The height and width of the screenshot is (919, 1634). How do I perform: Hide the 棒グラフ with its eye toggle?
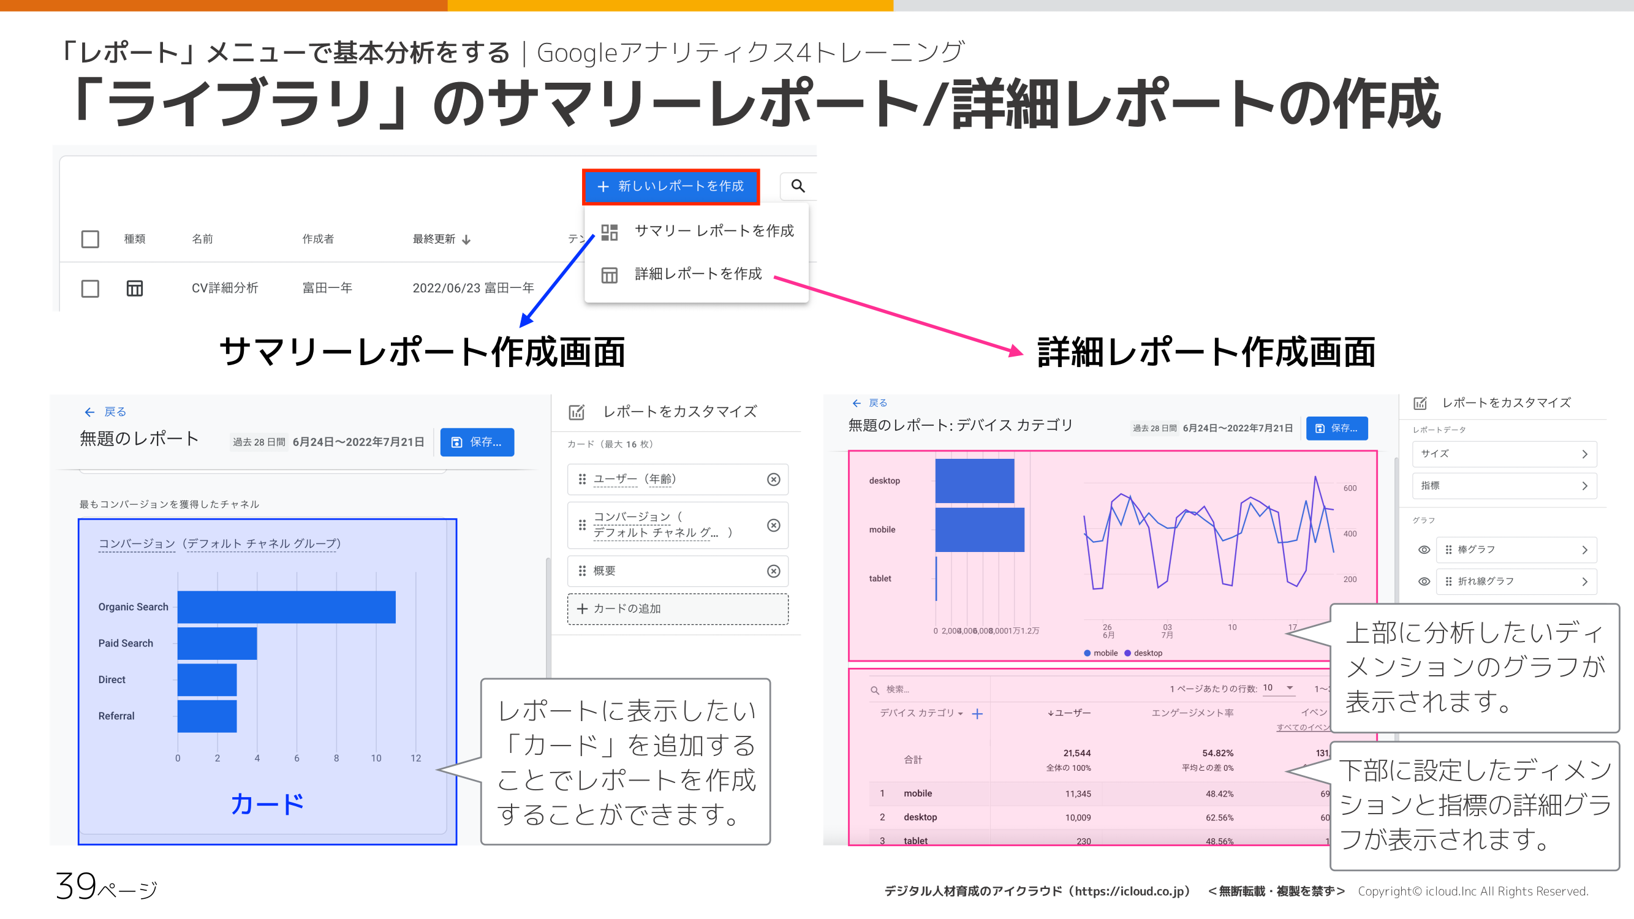click(x=1423, y=549)
